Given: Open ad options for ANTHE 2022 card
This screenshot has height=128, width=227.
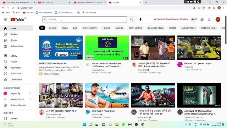Looking at the screenshot, I should 81,64.
